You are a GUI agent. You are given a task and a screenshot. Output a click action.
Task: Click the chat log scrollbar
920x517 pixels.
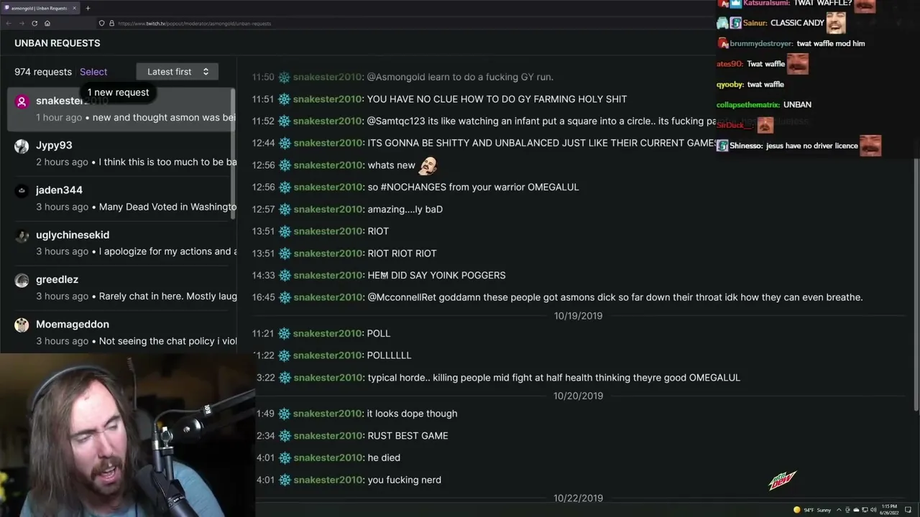(916, 284)
